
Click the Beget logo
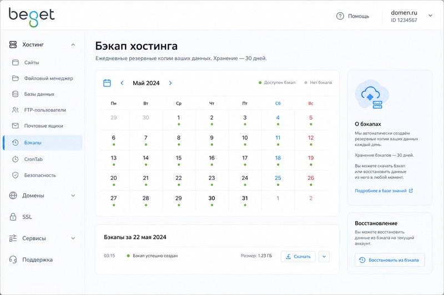(x=32, y=17)
